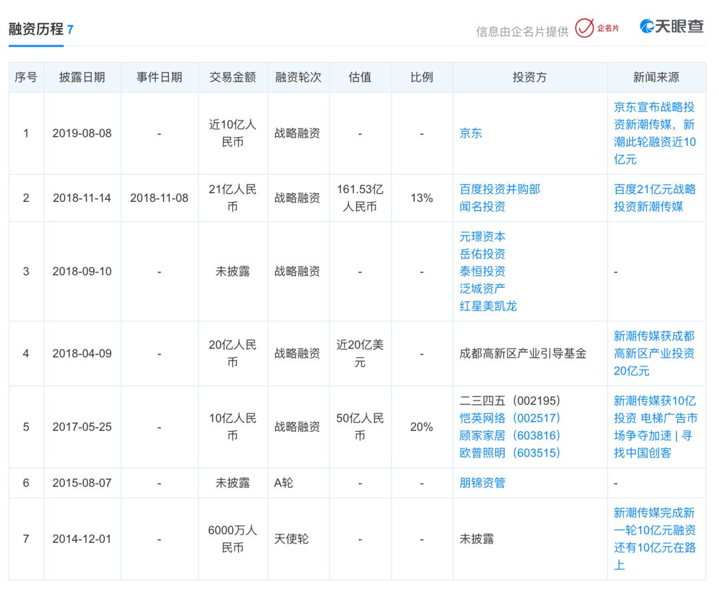Click the valuation 50亿人民币
This screenshot has height=595, width=719.
point(360,426)
